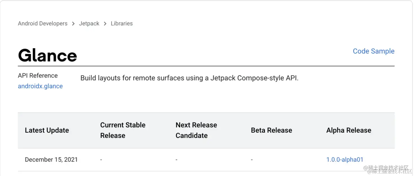
Task: Click the Next Release Candidate column header
Action: tap(196, 130)
